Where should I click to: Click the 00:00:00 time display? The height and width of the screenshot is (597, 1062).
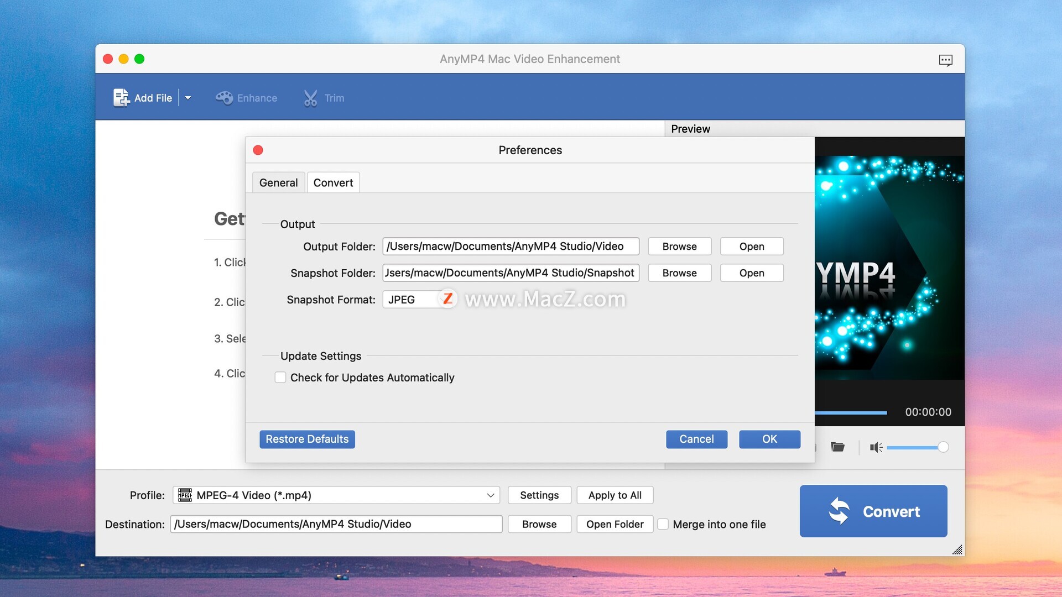tap(928, 412)
